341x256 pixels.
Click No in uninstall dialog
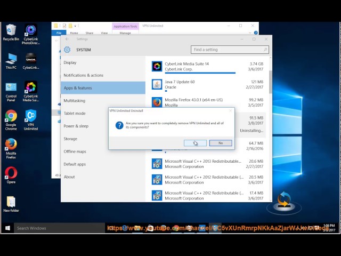click(x=221, y=143)
